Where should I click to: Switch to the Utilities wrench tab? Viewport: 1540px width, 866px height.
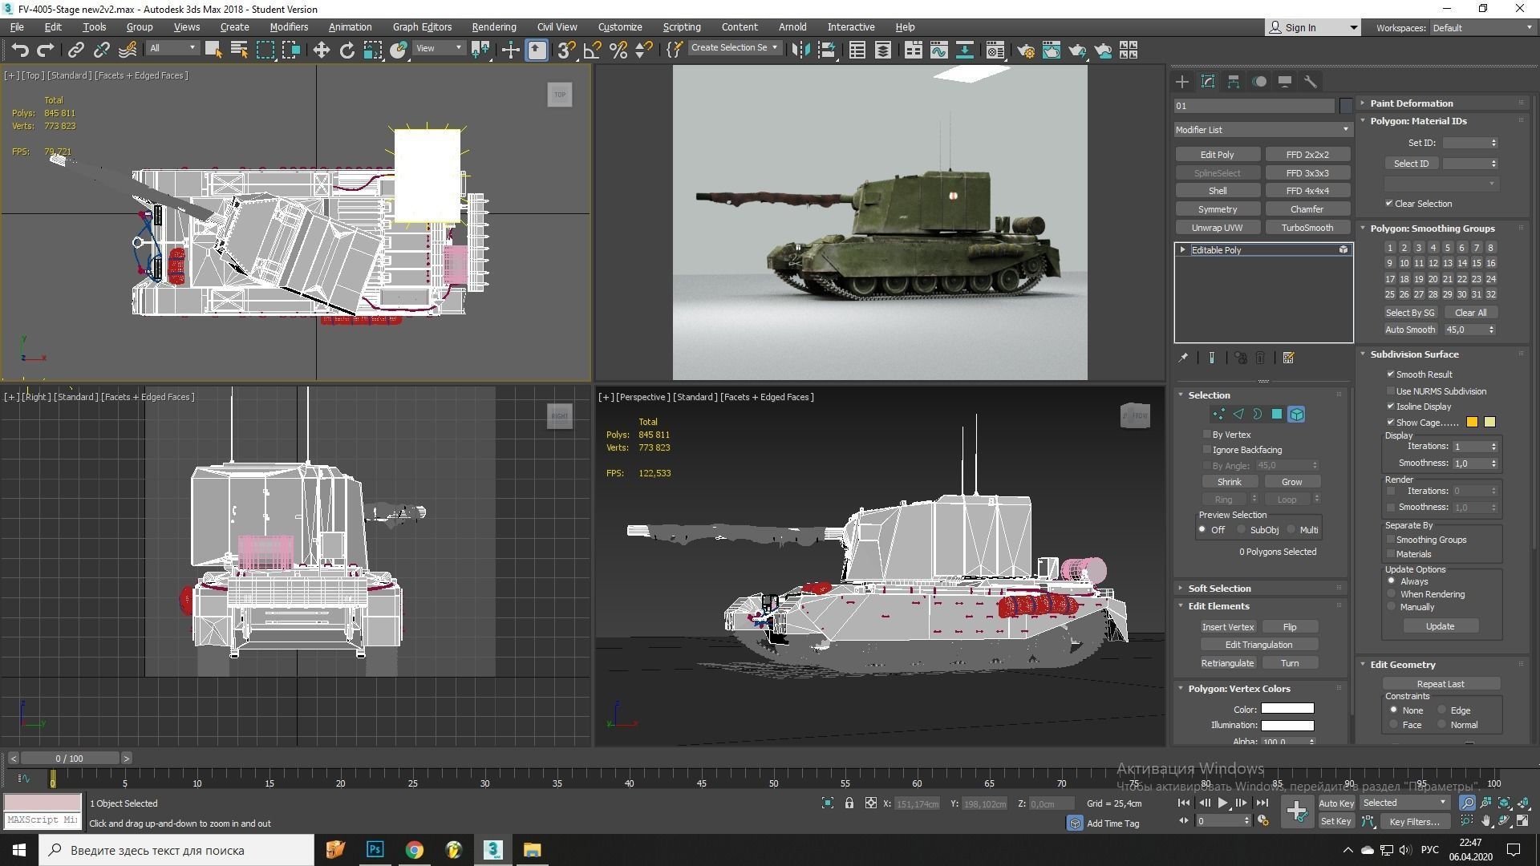point(1311,82)
